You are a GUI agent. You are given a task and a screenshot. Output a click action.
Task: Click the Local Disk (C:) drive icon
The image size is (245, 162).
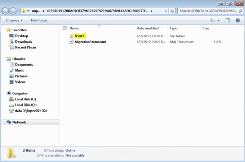12,99
